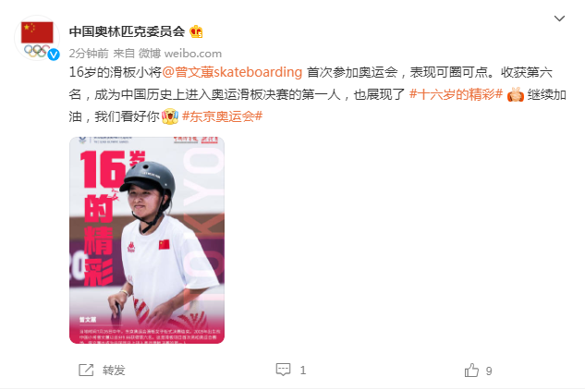Enlarge the 16岁的精彩 poster image
585x389 pixels.
click(x=147, y=240)
